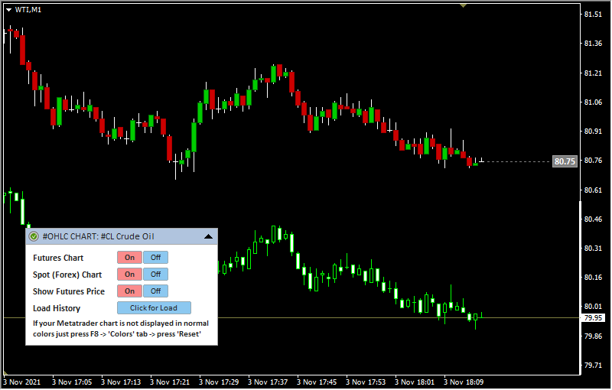Click the 79.95 current price marker
Image resolution: width=612 pixels, height=390 pixels.
594,317
